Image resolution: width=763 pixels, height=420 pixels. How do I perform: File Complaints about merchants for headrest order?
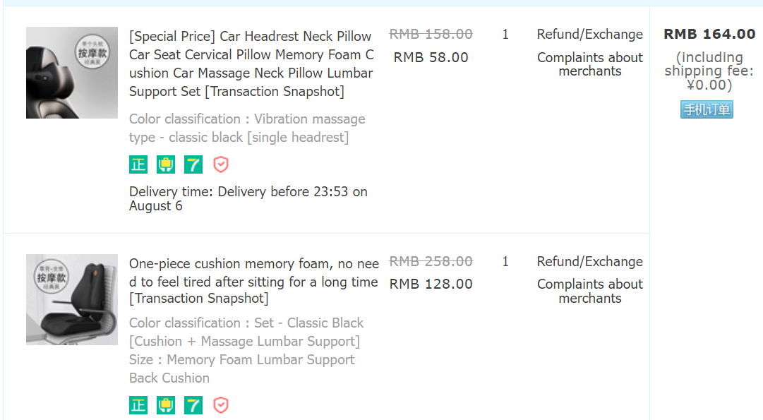(x=590, y=64)
